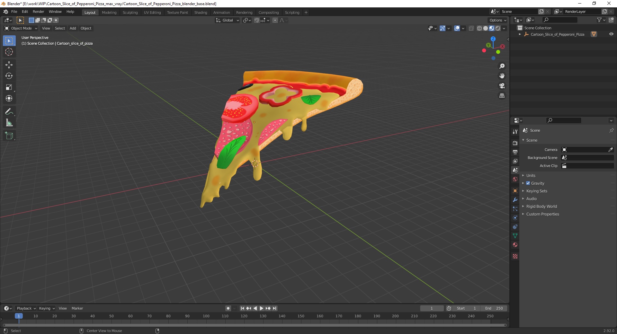Jump to the first frame
The image size is (617, 334).
242,308
